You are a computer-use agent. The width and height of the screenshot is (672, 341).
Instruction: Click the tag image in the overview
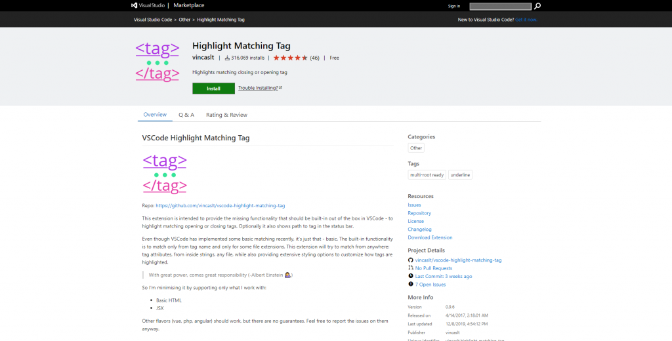pyautogui.click(x=165, y=174)
